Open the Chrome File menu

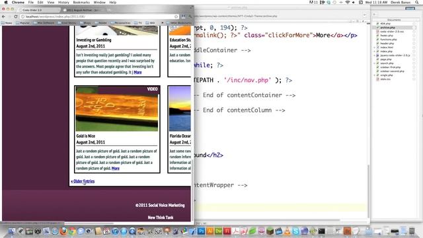pos(31,2)
